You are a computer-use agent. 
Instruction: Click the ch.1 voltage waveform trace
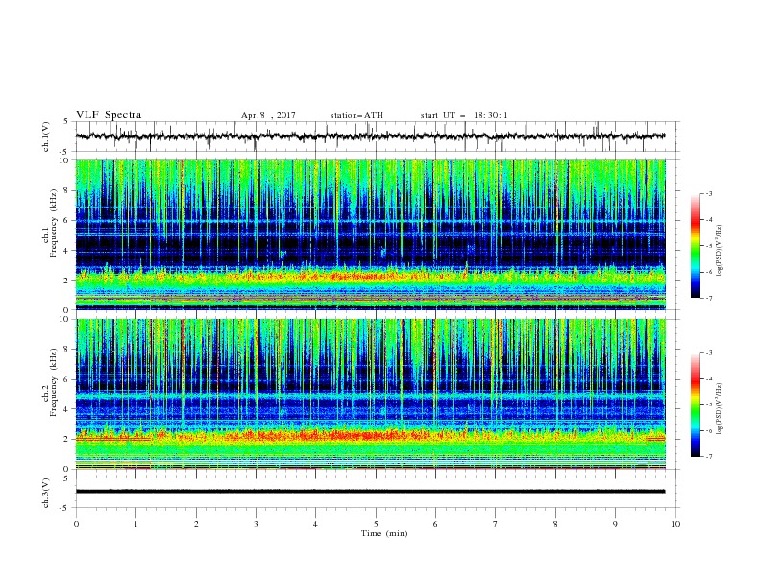(x=370, y=136)
